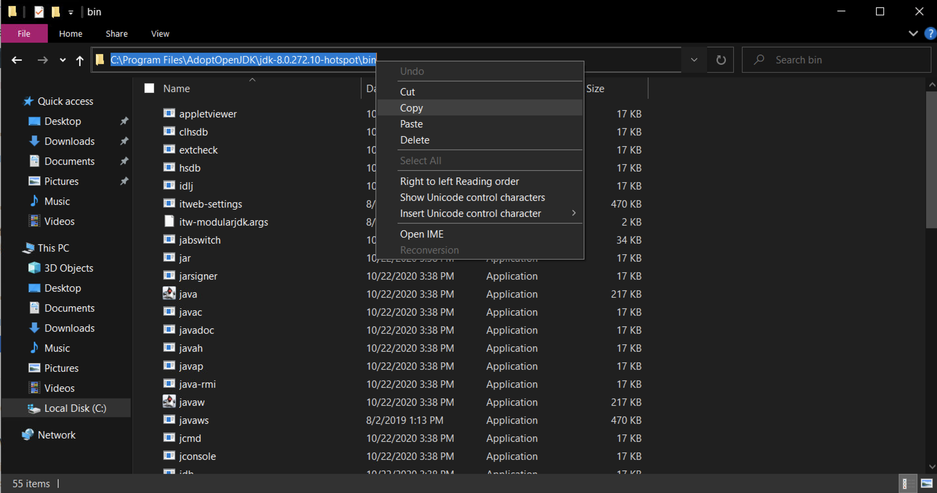Expand the address bar history dropdown
Viewport: 937px width, 493px height.
[x=694, y=60]
